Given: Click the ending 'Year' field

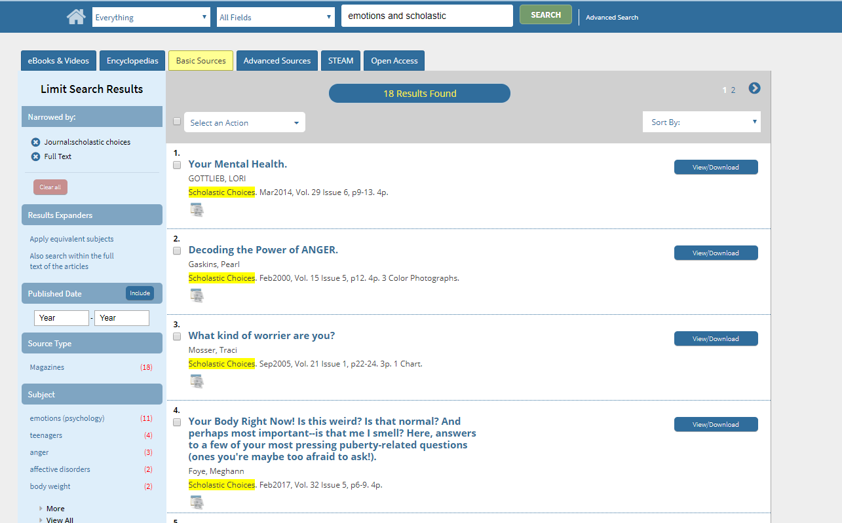Looking at the screenshot, I should pos(122,318).
